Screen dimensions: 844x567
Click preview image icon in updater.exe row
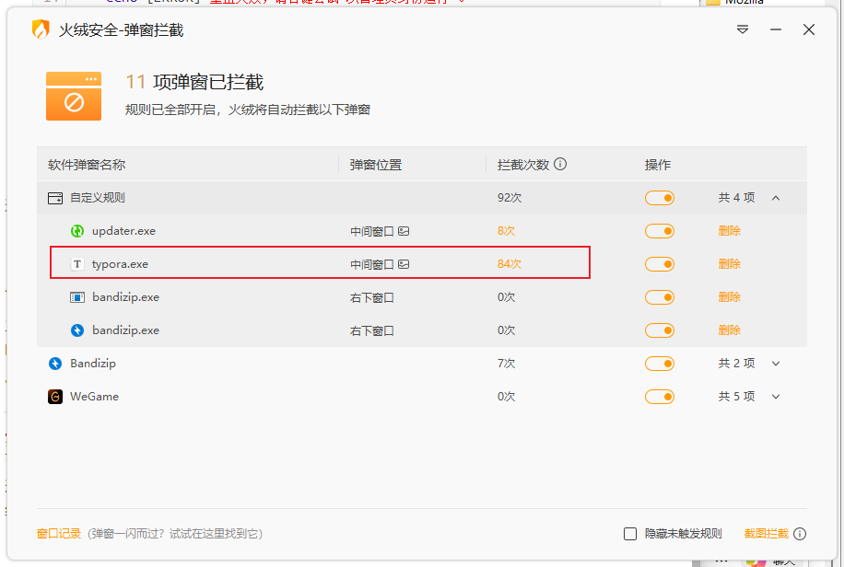tap(404, 231)
